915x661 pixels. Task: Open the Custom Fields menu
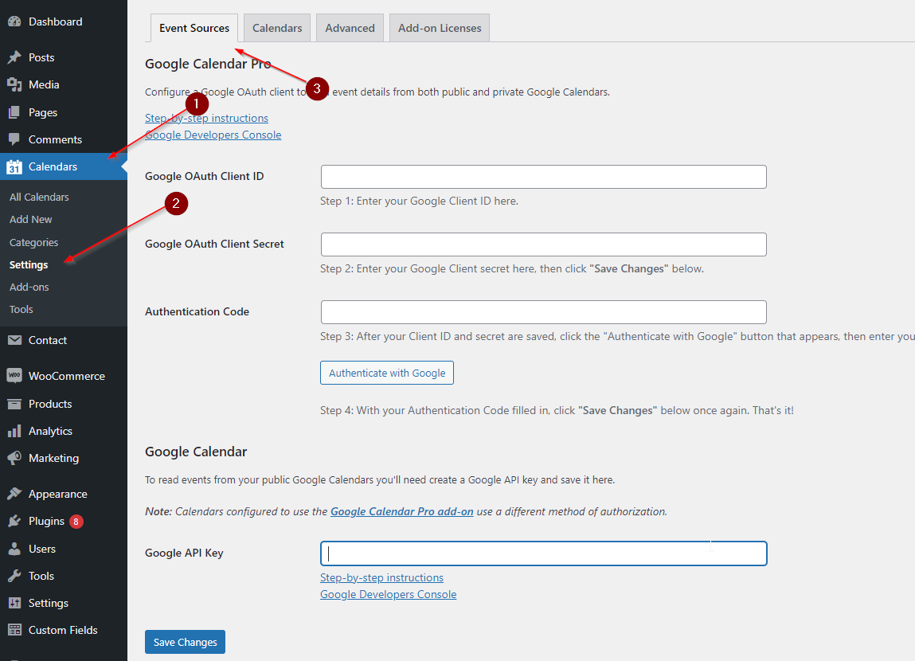(x=64, y=630)
